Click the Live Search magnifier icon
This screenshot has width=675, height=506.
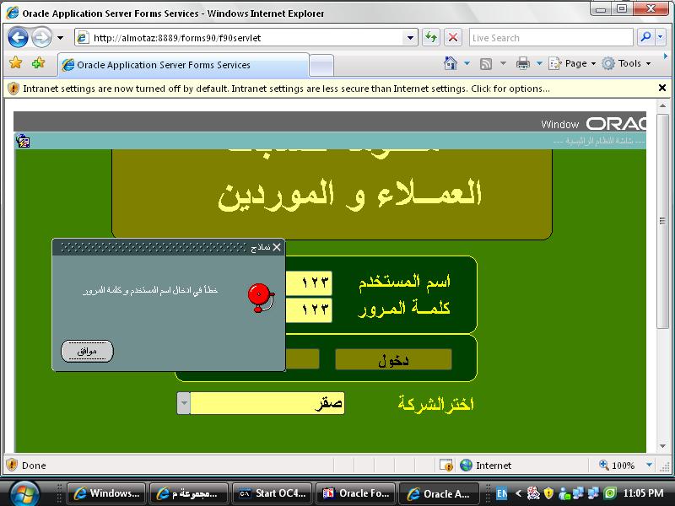646,38
